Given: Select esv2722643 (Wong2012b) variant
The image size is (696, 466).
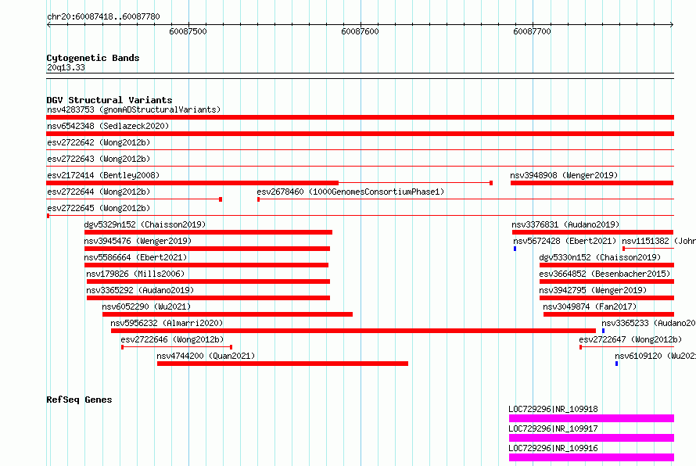Looking at the screenshot, I should tap(99, 159).
